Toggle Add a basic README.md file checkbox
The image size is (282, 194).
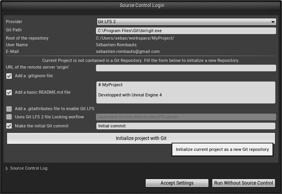pos(9,92)
